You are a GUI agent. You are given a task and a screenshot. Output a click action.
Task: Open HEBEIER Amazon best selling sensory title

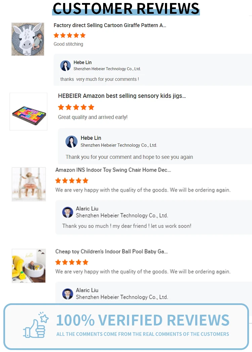coord(122,96)
